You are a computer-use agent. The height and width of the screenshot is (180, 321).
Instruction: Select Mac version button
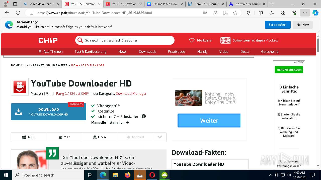(64, 137)
